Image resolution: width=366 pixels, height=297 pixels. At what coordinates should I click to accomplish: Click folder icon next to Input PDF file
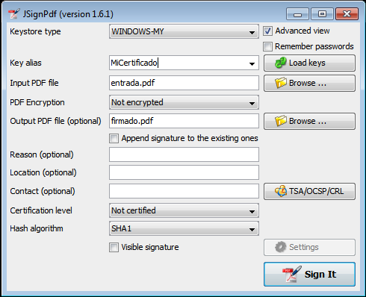(x=281, y=83)
